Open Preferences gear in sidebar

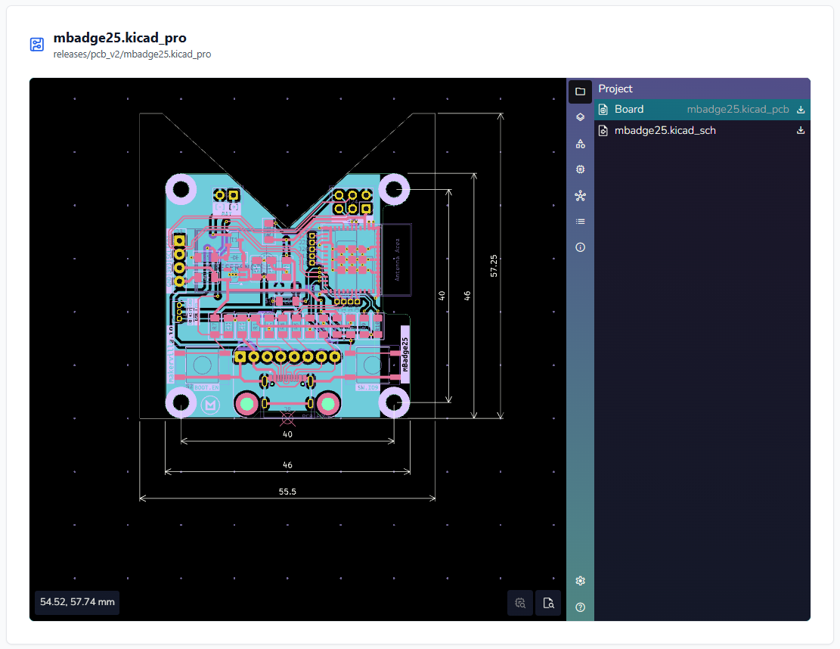point(580,581)
